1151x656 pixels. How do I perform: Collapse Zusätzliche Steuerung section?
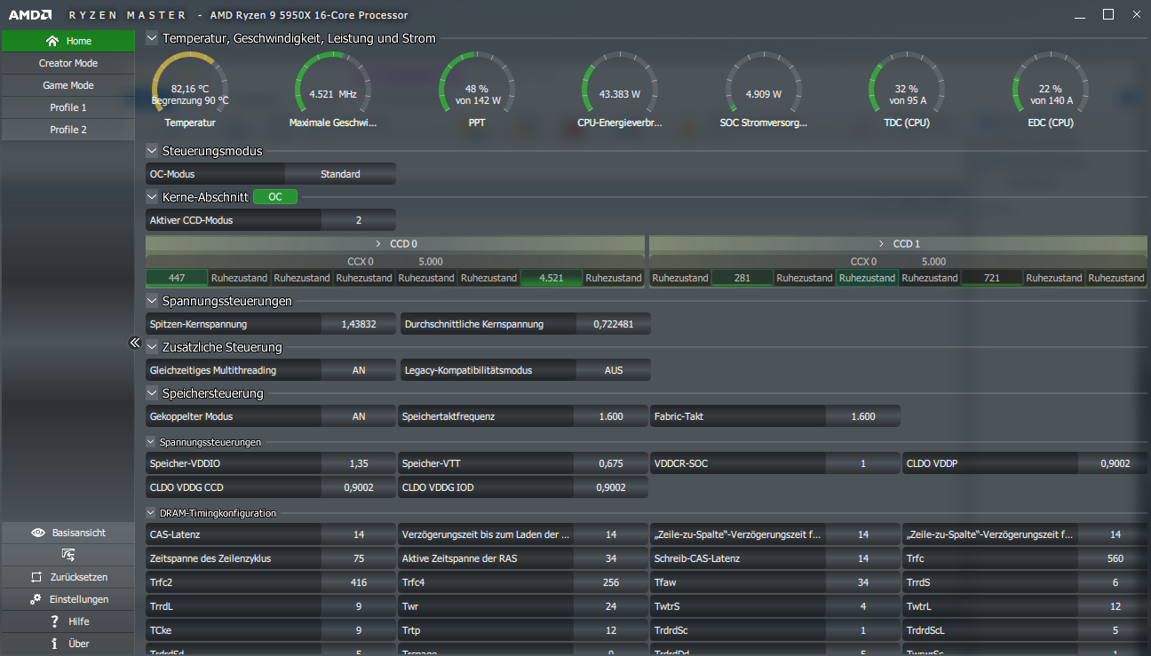point(152,347)
